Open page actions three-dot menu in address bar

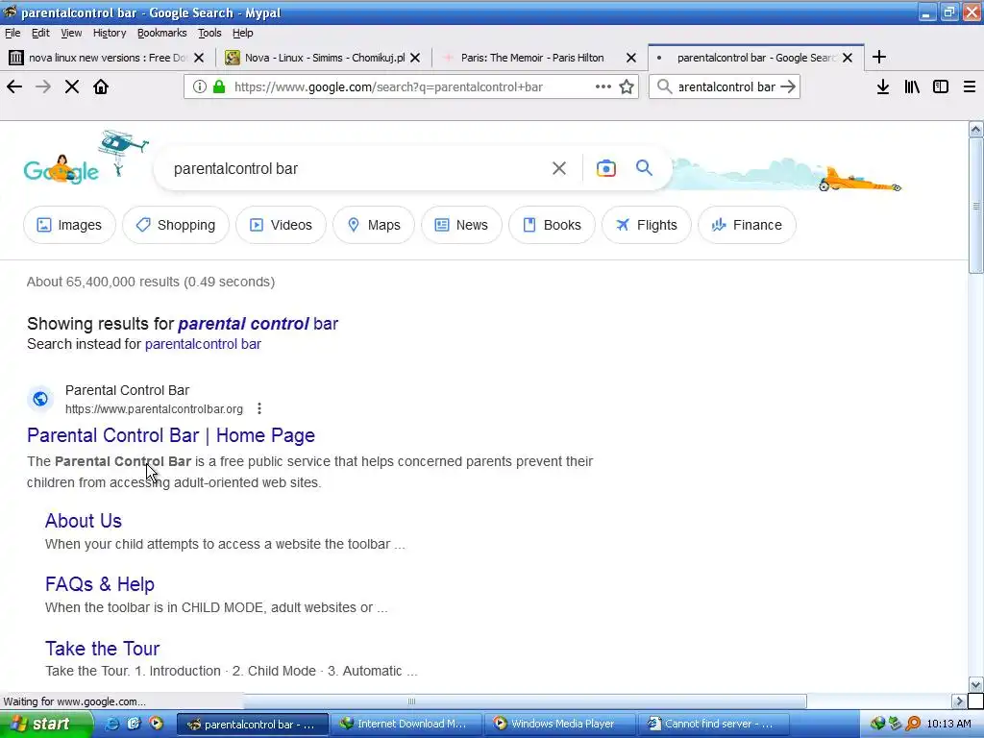tap(603, 86)
